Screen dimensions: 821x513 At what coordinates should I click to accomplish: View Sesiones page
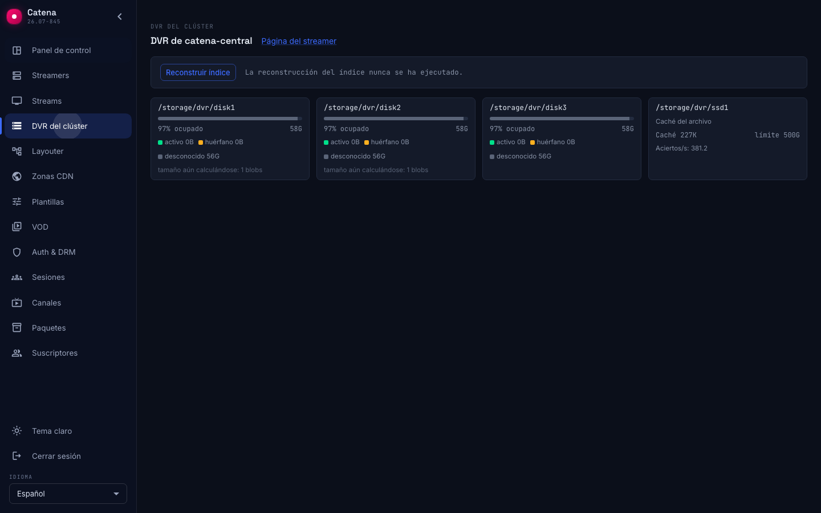[68, 277]
